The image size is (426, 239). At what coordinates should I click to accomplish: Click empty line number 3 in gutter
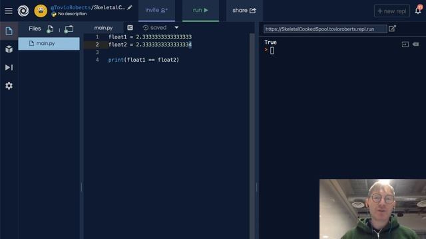(x=97, y=52)
